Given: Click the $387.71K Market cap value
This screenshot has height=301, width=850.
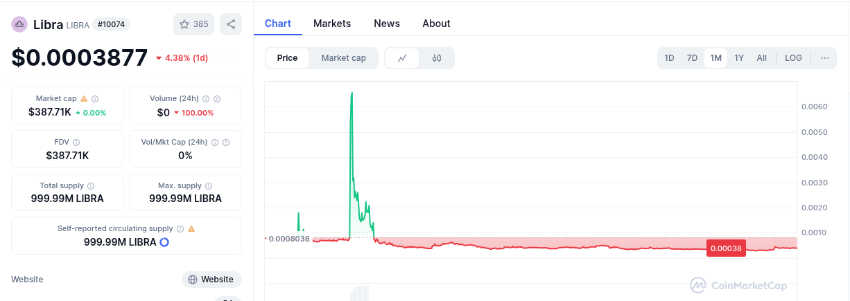Looking at the screenshot, I should [x=50, y=112].
